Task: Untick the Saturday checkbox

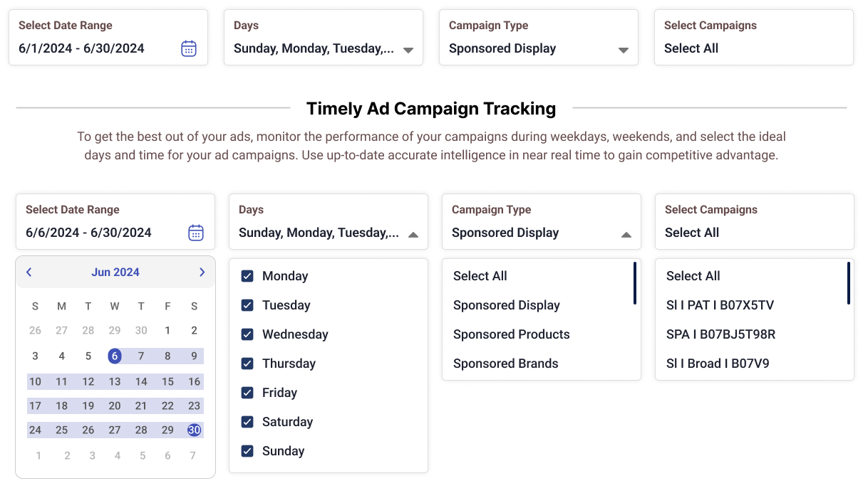Action: 247,422
